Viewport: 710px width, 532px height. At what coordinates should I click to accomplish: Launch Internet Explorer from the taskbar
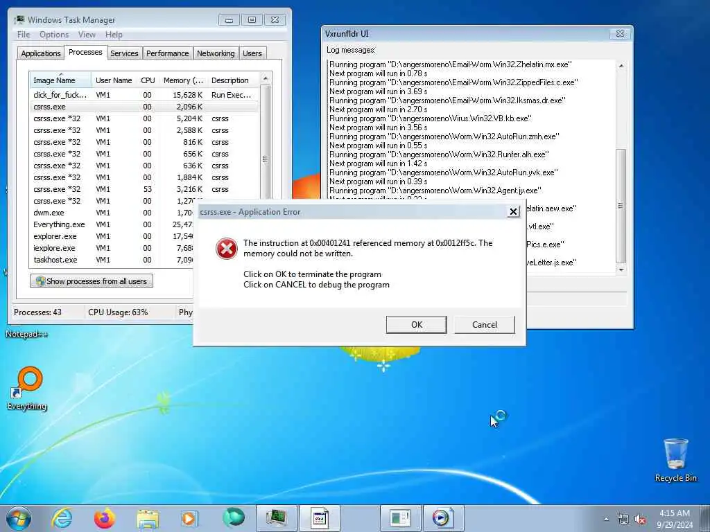pyautogui.click(x=62, y=518)
